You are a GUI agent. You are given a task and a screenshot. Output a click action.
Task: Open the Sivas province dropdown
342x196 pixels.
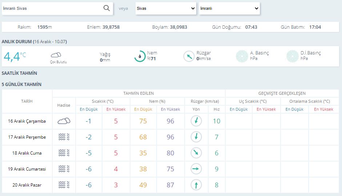point(166,8)
